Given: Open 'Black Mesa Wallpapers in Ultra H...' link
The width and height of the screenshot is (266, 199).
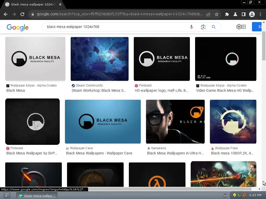Looking at the screenshot, I should click(x=175, y=153).
